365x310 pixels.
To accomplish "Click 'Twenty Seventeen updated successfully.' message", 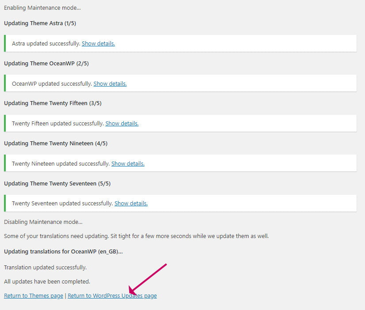I will tap(62, 203).
